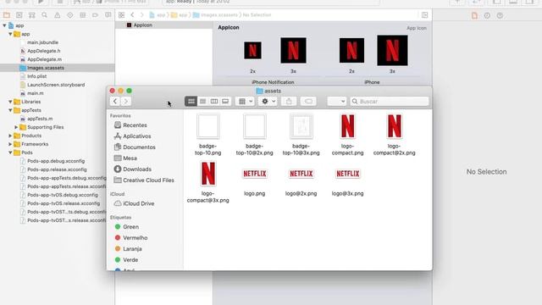The width and height of the screenshot is (542, 305).
Task: Open the Xcode project navigator folder icon
Action: click(7, 15)
